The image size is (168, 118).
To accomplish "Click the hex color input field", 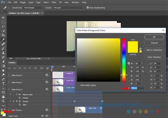I will (x=137, y=88).
